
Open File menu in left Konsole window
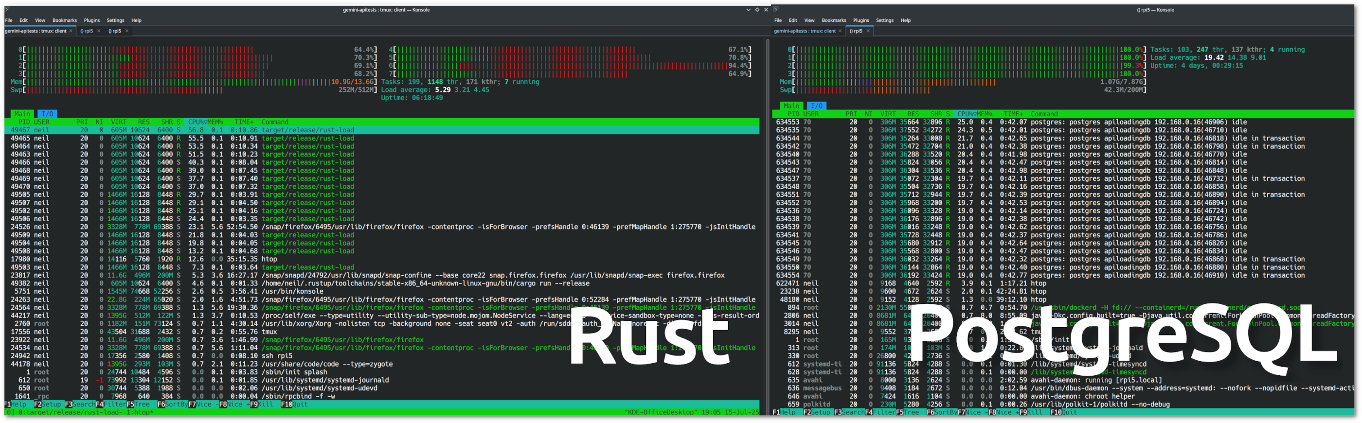[x=8, y=20]
